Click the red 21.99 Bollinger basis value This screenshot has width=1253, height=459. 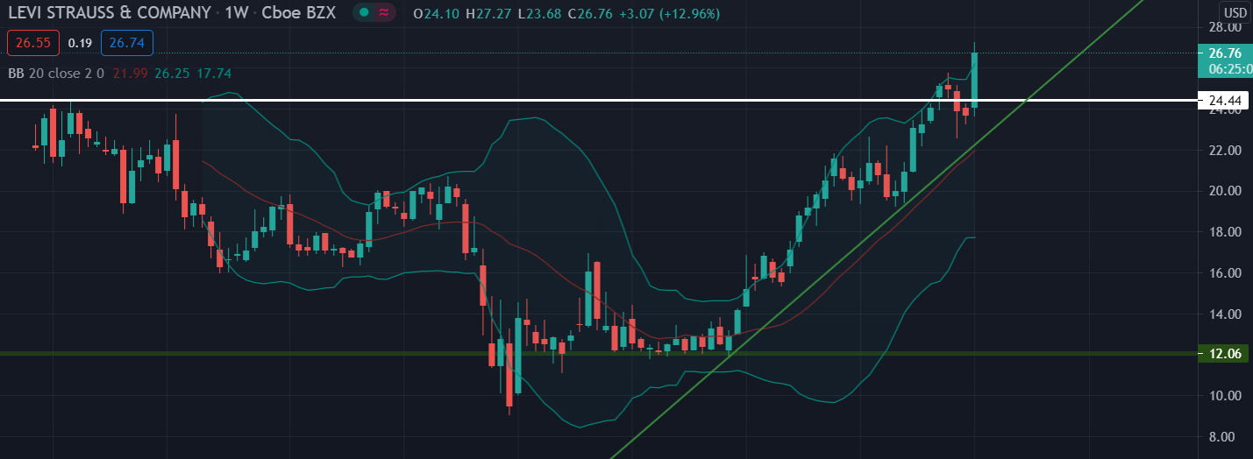coord(130,74)
